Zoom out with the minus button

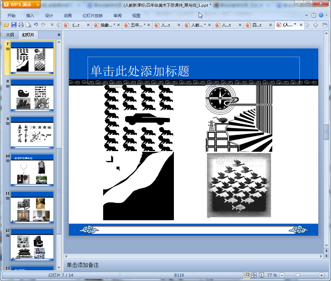[282, 275]
